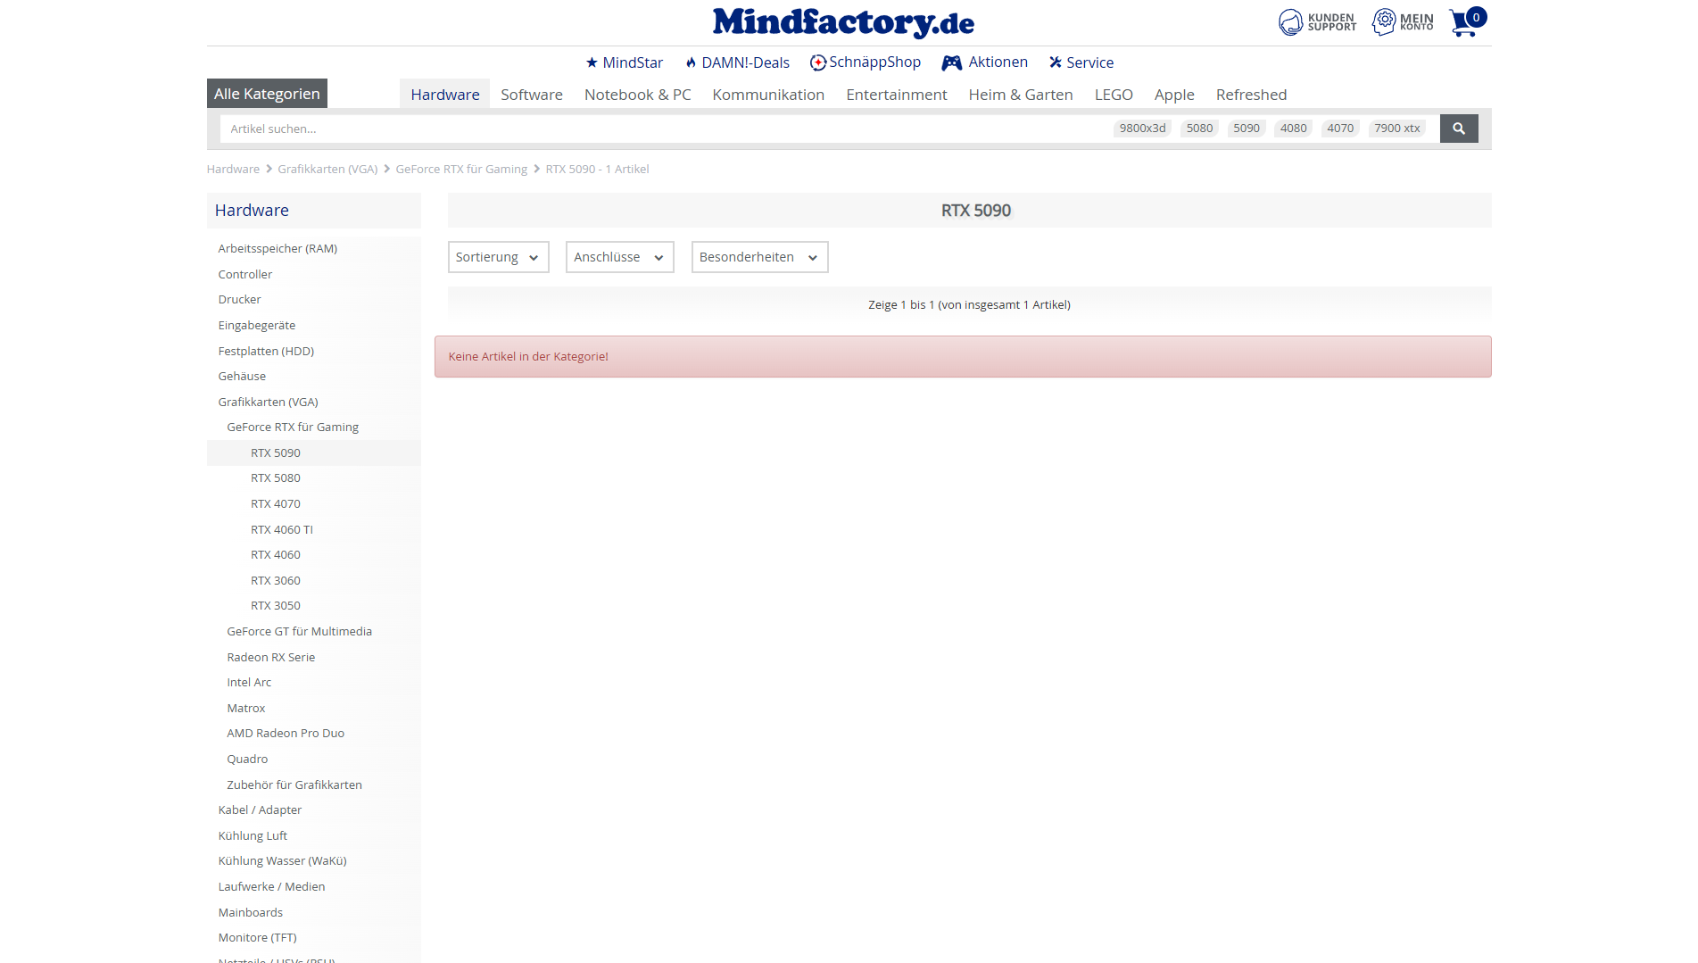1698x963 pixels.
Task: Click Hardware in the breadcrumb
Action: click(x=233, y=170)
